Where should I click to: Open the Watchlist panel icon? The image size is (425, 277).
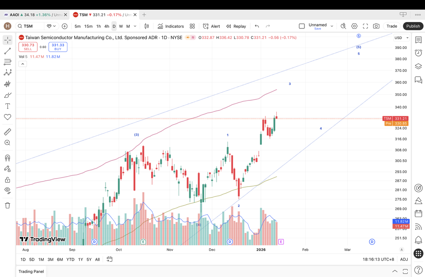(418, 40)
